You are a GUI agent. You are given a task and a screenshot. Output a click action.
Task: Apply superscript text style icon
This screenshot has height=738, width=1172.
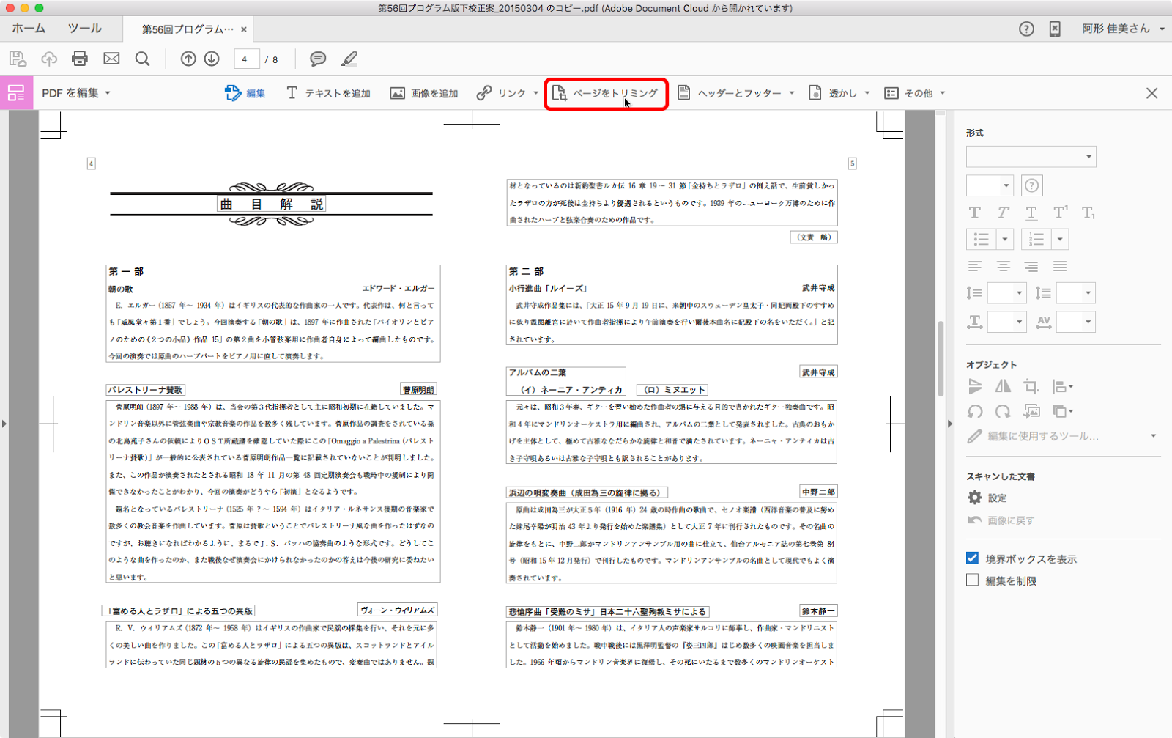(x=1060, y=213)
